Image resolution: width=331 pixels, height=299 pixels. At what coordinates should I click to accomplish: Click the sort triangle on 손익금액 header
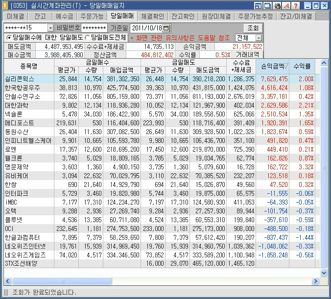(x=286, y=66)
